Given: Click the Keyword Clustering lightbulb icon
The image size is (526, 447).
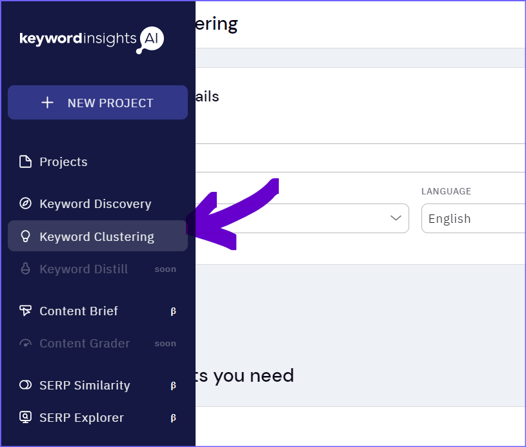Looking at the screenshot, I should (26, 236).
